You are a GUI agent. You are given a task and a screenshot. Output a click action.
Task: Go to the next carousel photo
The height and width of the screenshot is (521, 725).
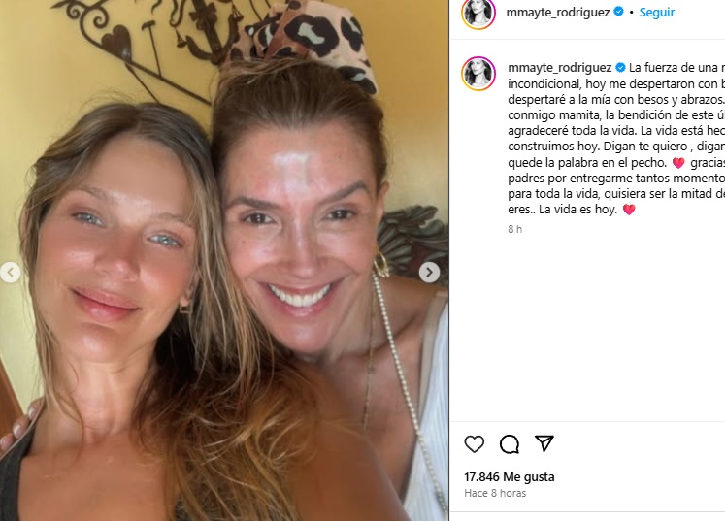click(x=429, y=273)
